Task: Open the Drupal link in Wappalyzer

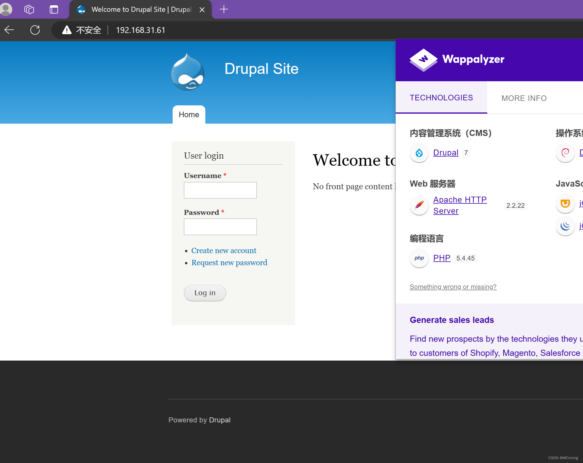Action: click(446, 152)
